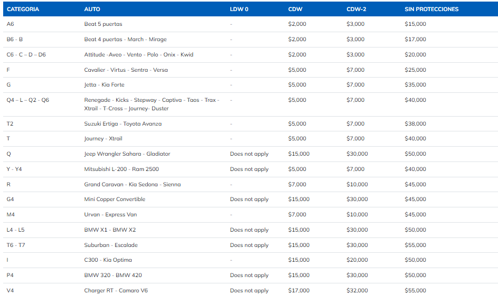Select Charger RT - Camaro V6 cell

(116, 291)
